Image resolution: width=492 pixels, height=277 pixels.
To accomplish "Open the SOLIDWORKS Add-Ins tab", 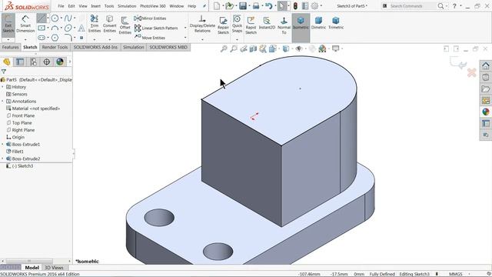I will pos(95,47).
